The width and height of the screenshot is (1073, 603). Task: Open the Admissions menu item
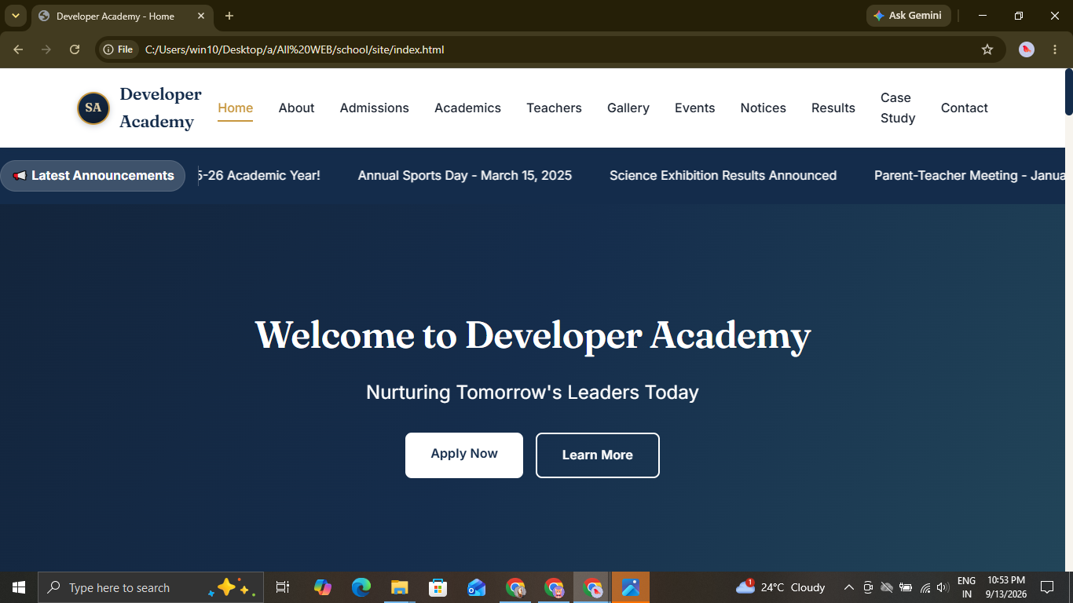(374, 108)
